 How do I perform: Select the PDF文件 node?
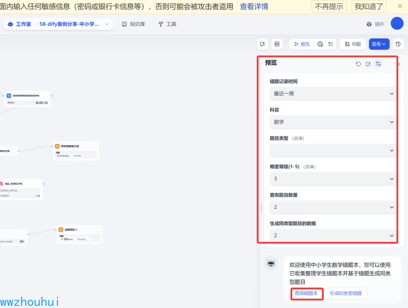(x=9, y=151)
